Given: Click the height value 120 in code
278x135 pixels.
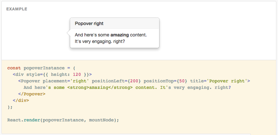Looking at the screenshot, I should pyautogui.click(x=77, y=74).
